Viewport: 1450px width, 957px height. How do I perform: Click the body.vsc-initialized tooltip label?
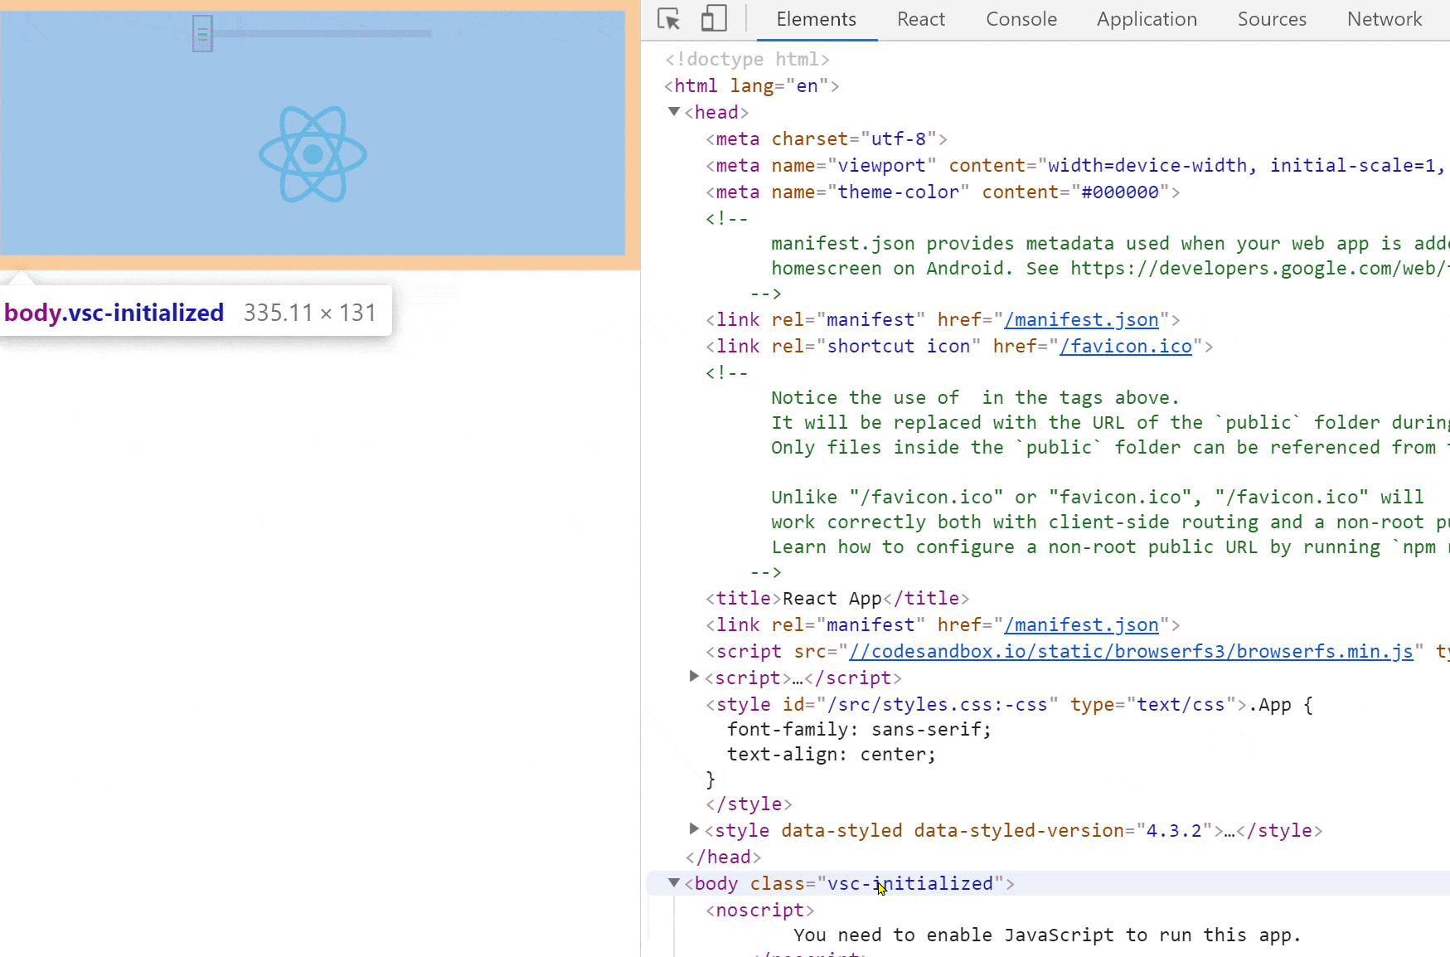point(114,313)
